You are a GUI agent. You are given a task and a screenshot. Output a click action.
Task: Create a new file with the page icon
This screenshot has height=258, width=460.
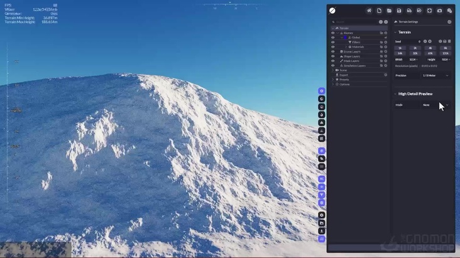(379, 11)
